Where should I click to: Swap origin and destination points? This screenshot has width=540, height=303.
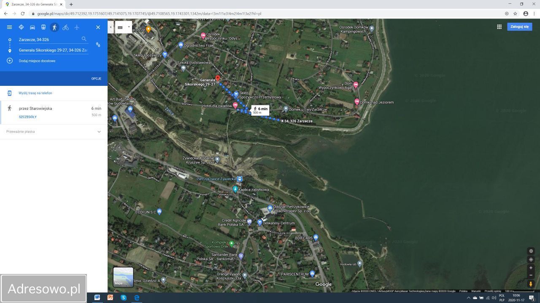98,45
